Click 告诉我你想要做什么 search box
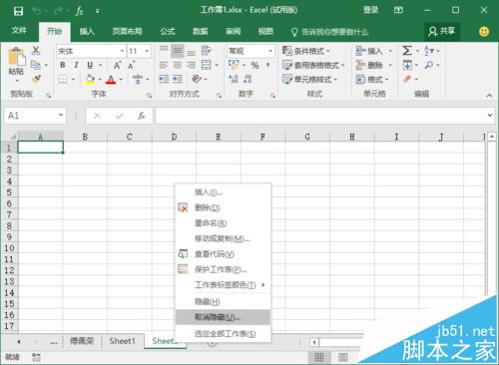499x365 pixels. (329, 32)
